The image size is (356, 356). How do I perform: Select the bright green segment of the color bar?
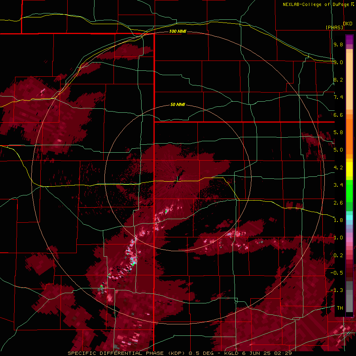click(x=349, y=191)
